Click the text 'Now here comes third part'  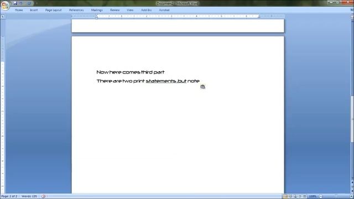click(131, 72)
